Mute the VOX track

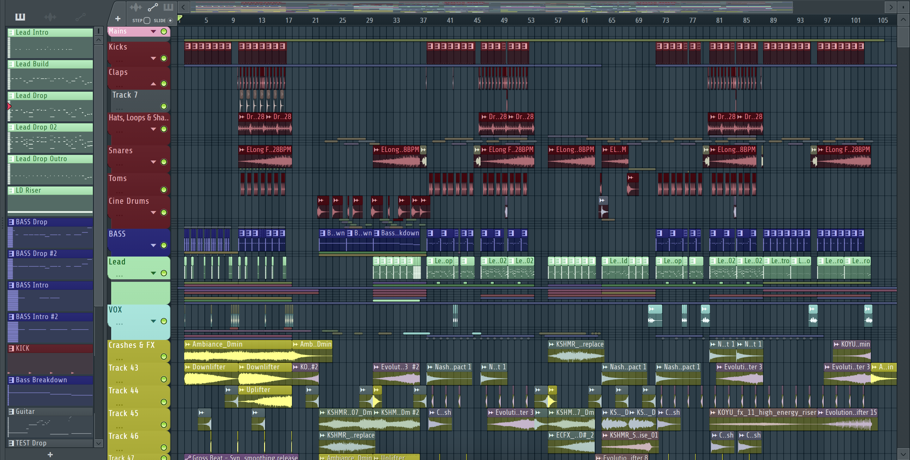164,321
